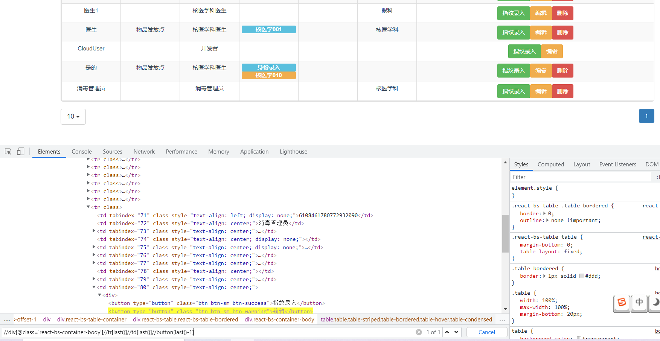The height and width of the screenshot is (341, 660).
Task: Switch the IME Chinese 中 mode icon
Action: (x=639, y=303)
